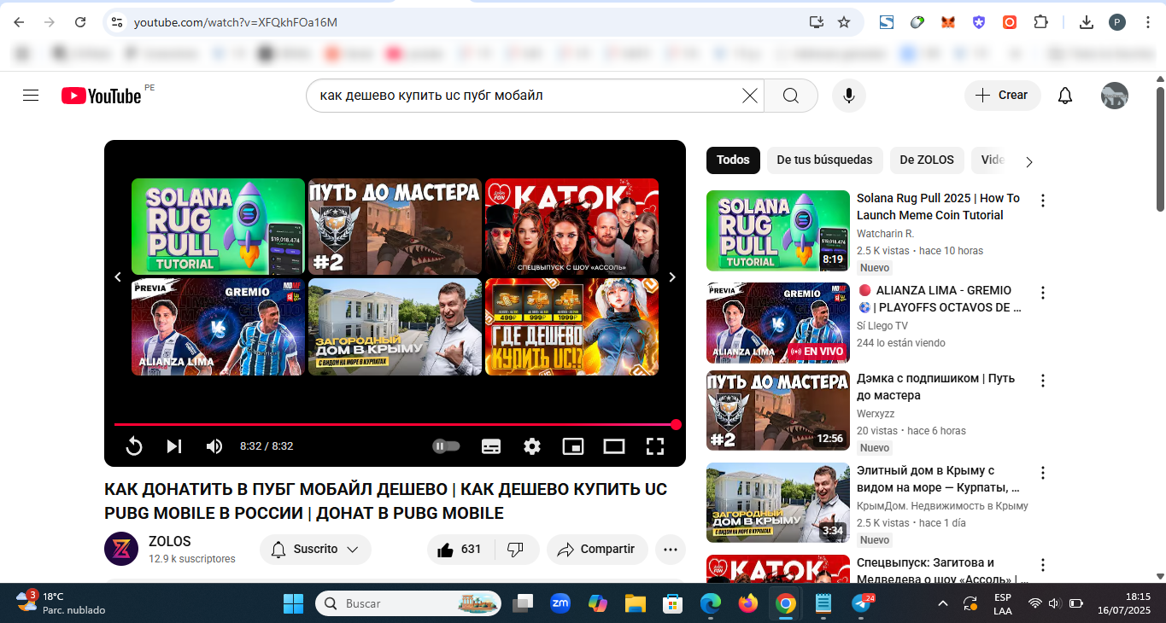
Task: Open Элитный дом в Крыму video title
Action: (x=938, y=479)
